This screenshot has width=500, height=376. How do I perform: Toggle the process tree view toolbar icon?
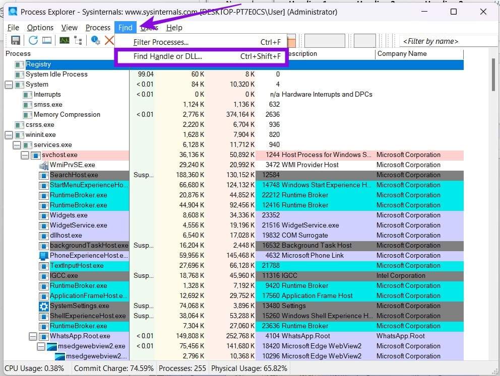[x=78, y=40]
